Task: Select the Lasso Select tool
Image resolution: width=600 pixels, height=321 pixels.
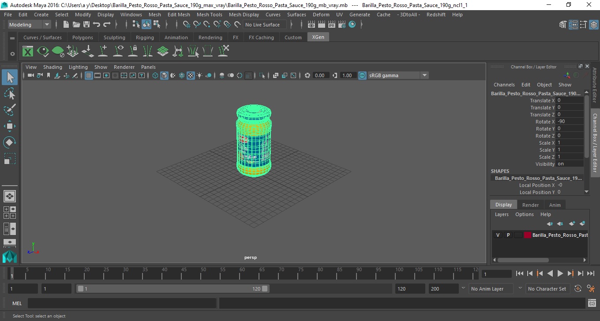Action: click(x=10, y=93)
